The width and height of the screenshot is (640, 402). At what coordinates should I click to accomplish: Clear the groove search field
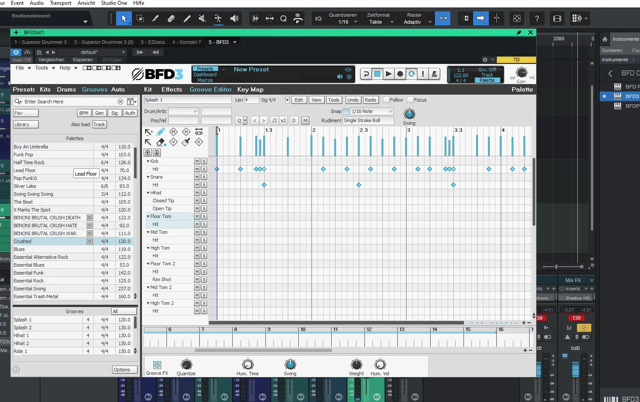point(120,102)
